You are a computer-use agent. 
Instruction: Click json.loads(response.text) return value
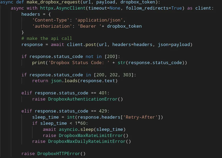(x=84, y=81)
